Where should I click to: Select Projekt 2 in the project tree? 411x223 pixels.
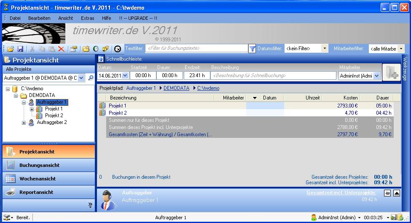coord(54,116)
